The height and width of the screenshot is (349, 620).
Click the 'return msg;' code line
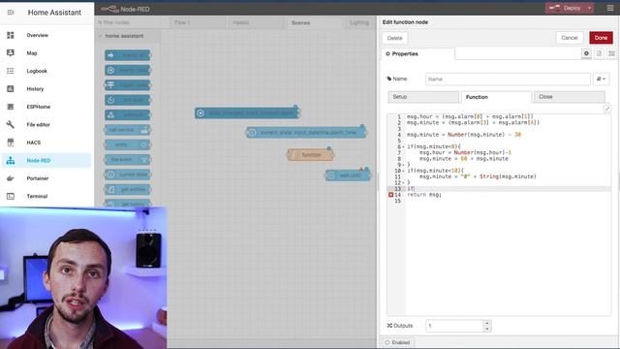click(424, 195)
